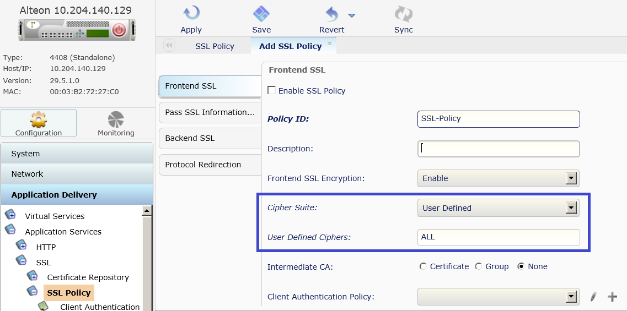Open the Configuration gear panel

click(x=39, y=123)
